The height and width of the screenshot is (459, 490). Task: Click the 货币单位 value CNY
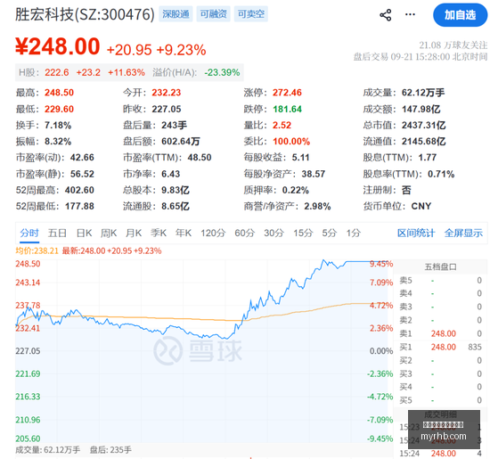point(421,207)
